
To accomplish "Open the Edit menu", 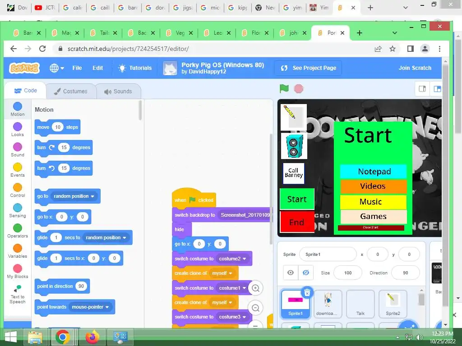I will [97, 68].
